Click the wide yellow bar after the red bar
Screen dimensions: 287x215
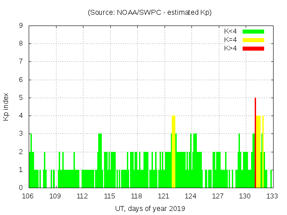pos(258,152)
